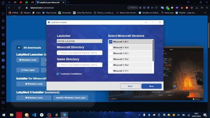The height and width of the screenshot is (118, 210).
Task: Tick the Minecraft 1.17.1 checkbox
Action: [111, 71]
